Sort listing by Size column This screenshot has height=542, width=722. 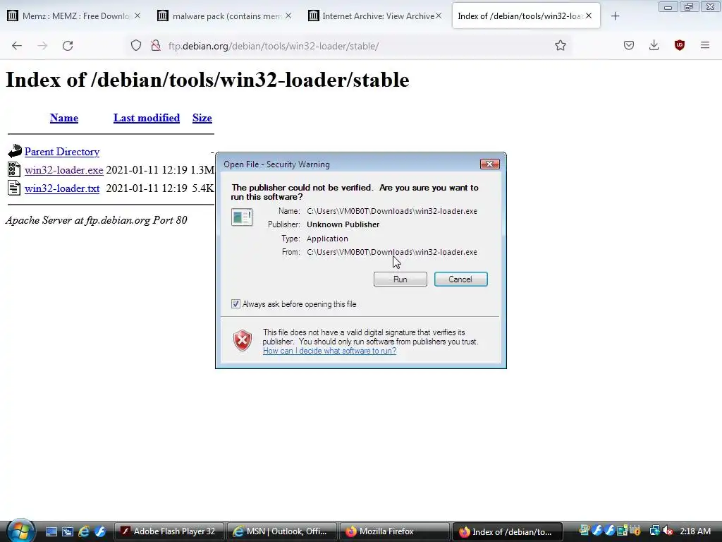click(x=202, y=118)
